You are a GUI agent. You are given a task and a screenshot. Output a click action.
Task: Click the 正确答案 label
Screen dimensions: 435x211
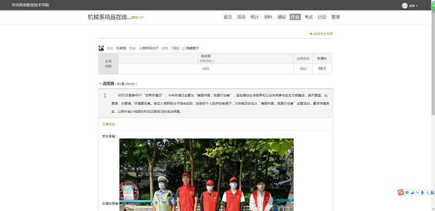110,124
